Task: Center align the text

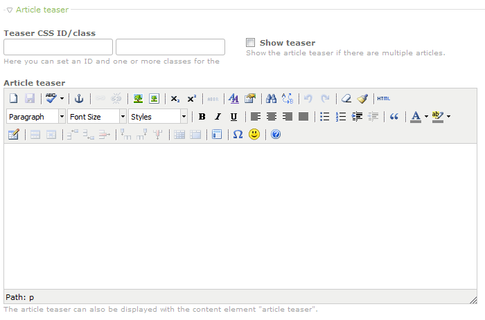Action: coord(272,117)
